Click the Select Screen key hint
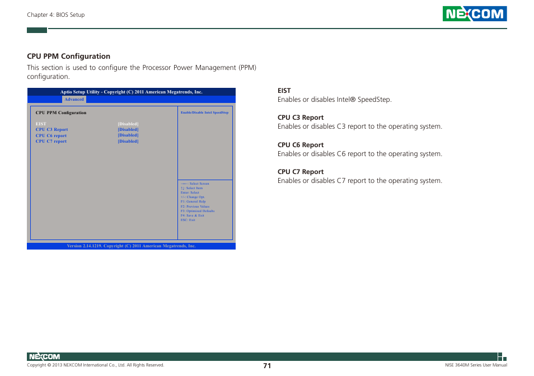 195,184
